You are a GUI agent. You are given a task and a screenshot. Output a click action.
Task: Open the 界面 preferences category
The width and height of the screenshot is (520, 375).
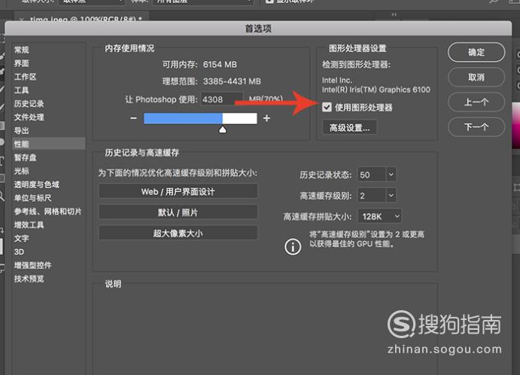(x=22, y=63)
